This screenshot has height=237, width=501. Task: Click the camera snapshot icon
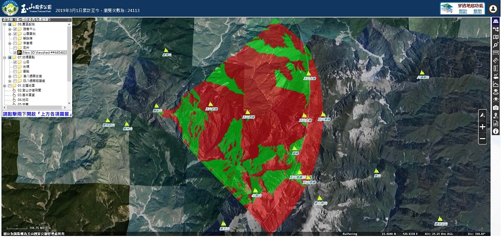click(496, 107)
